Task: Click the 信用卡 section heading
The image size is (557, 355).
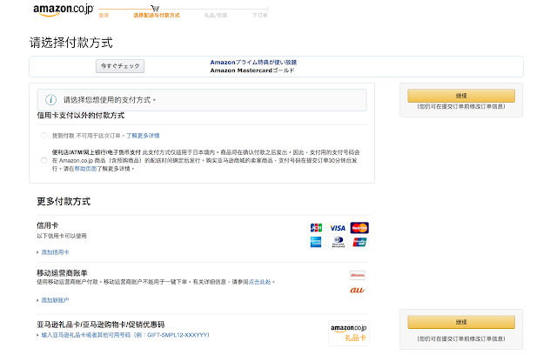Action: pos(48,225)
